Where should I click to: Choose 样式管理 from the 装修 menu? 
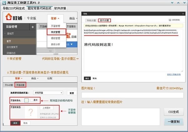pos(56,32)
